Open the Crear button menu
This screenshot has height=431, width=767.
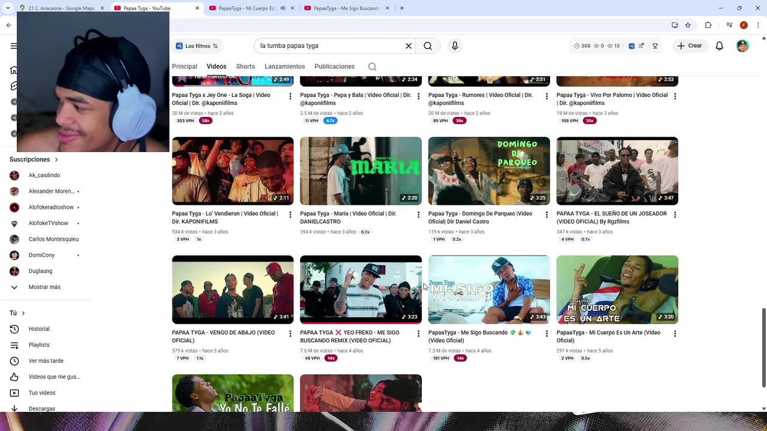tap(690, 46)
